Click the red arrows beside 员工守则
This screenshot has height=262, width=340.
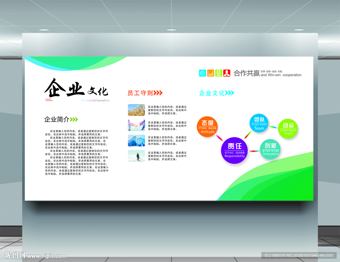[158, 93]
